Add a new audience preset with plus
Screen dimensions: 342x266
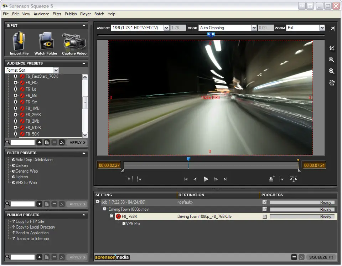pyautogui.click(x=39, y=142)
